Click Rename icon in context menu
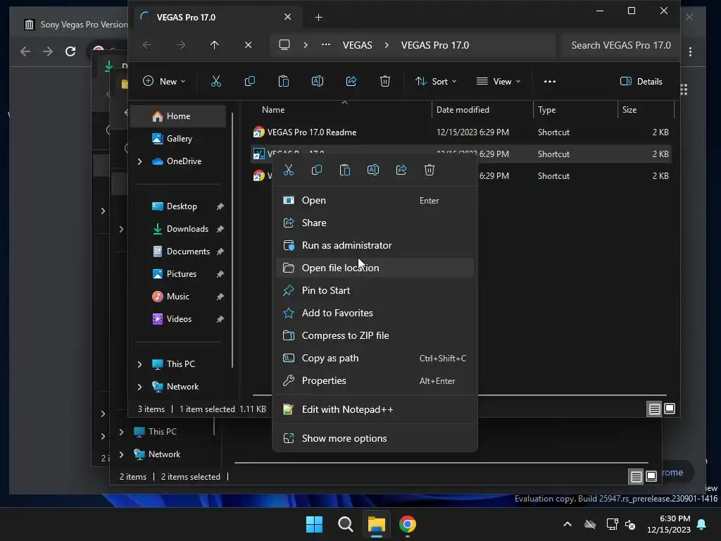 tap(373, 170)
